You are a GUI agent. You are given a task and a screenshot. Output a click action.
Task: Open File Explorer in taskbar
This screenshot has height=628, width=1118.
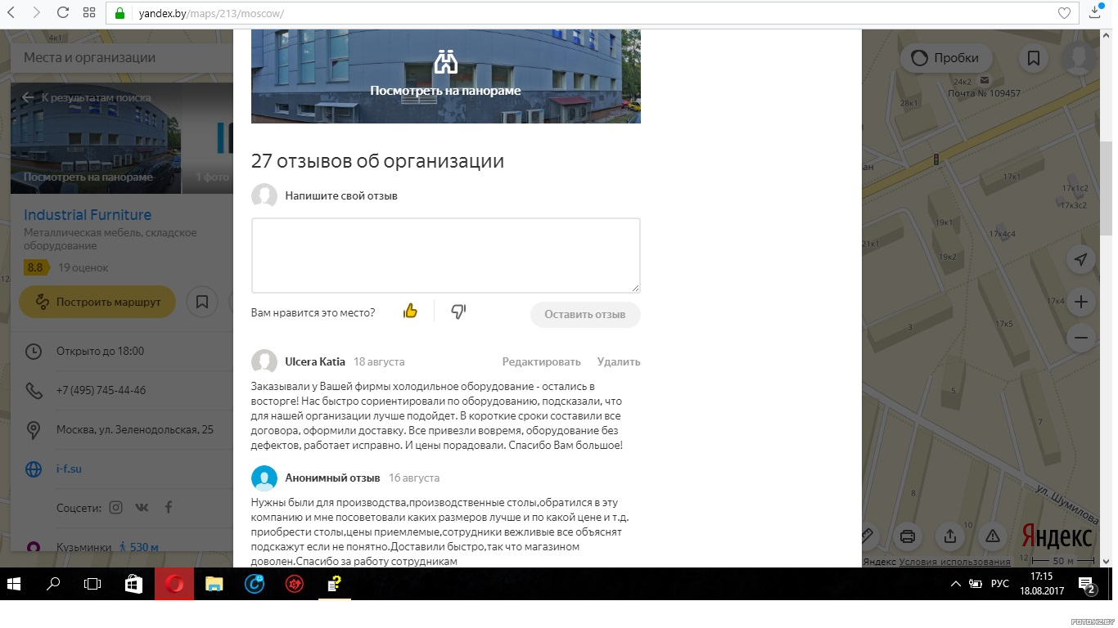tap(214, 584)
